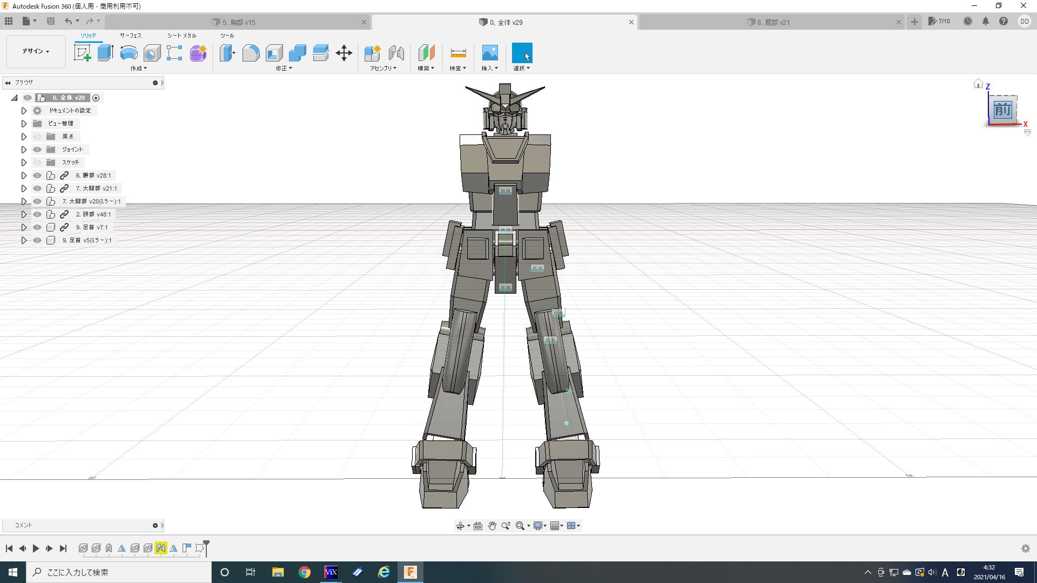
Task: Select the Extrude tool
Action: coord(105,53)
